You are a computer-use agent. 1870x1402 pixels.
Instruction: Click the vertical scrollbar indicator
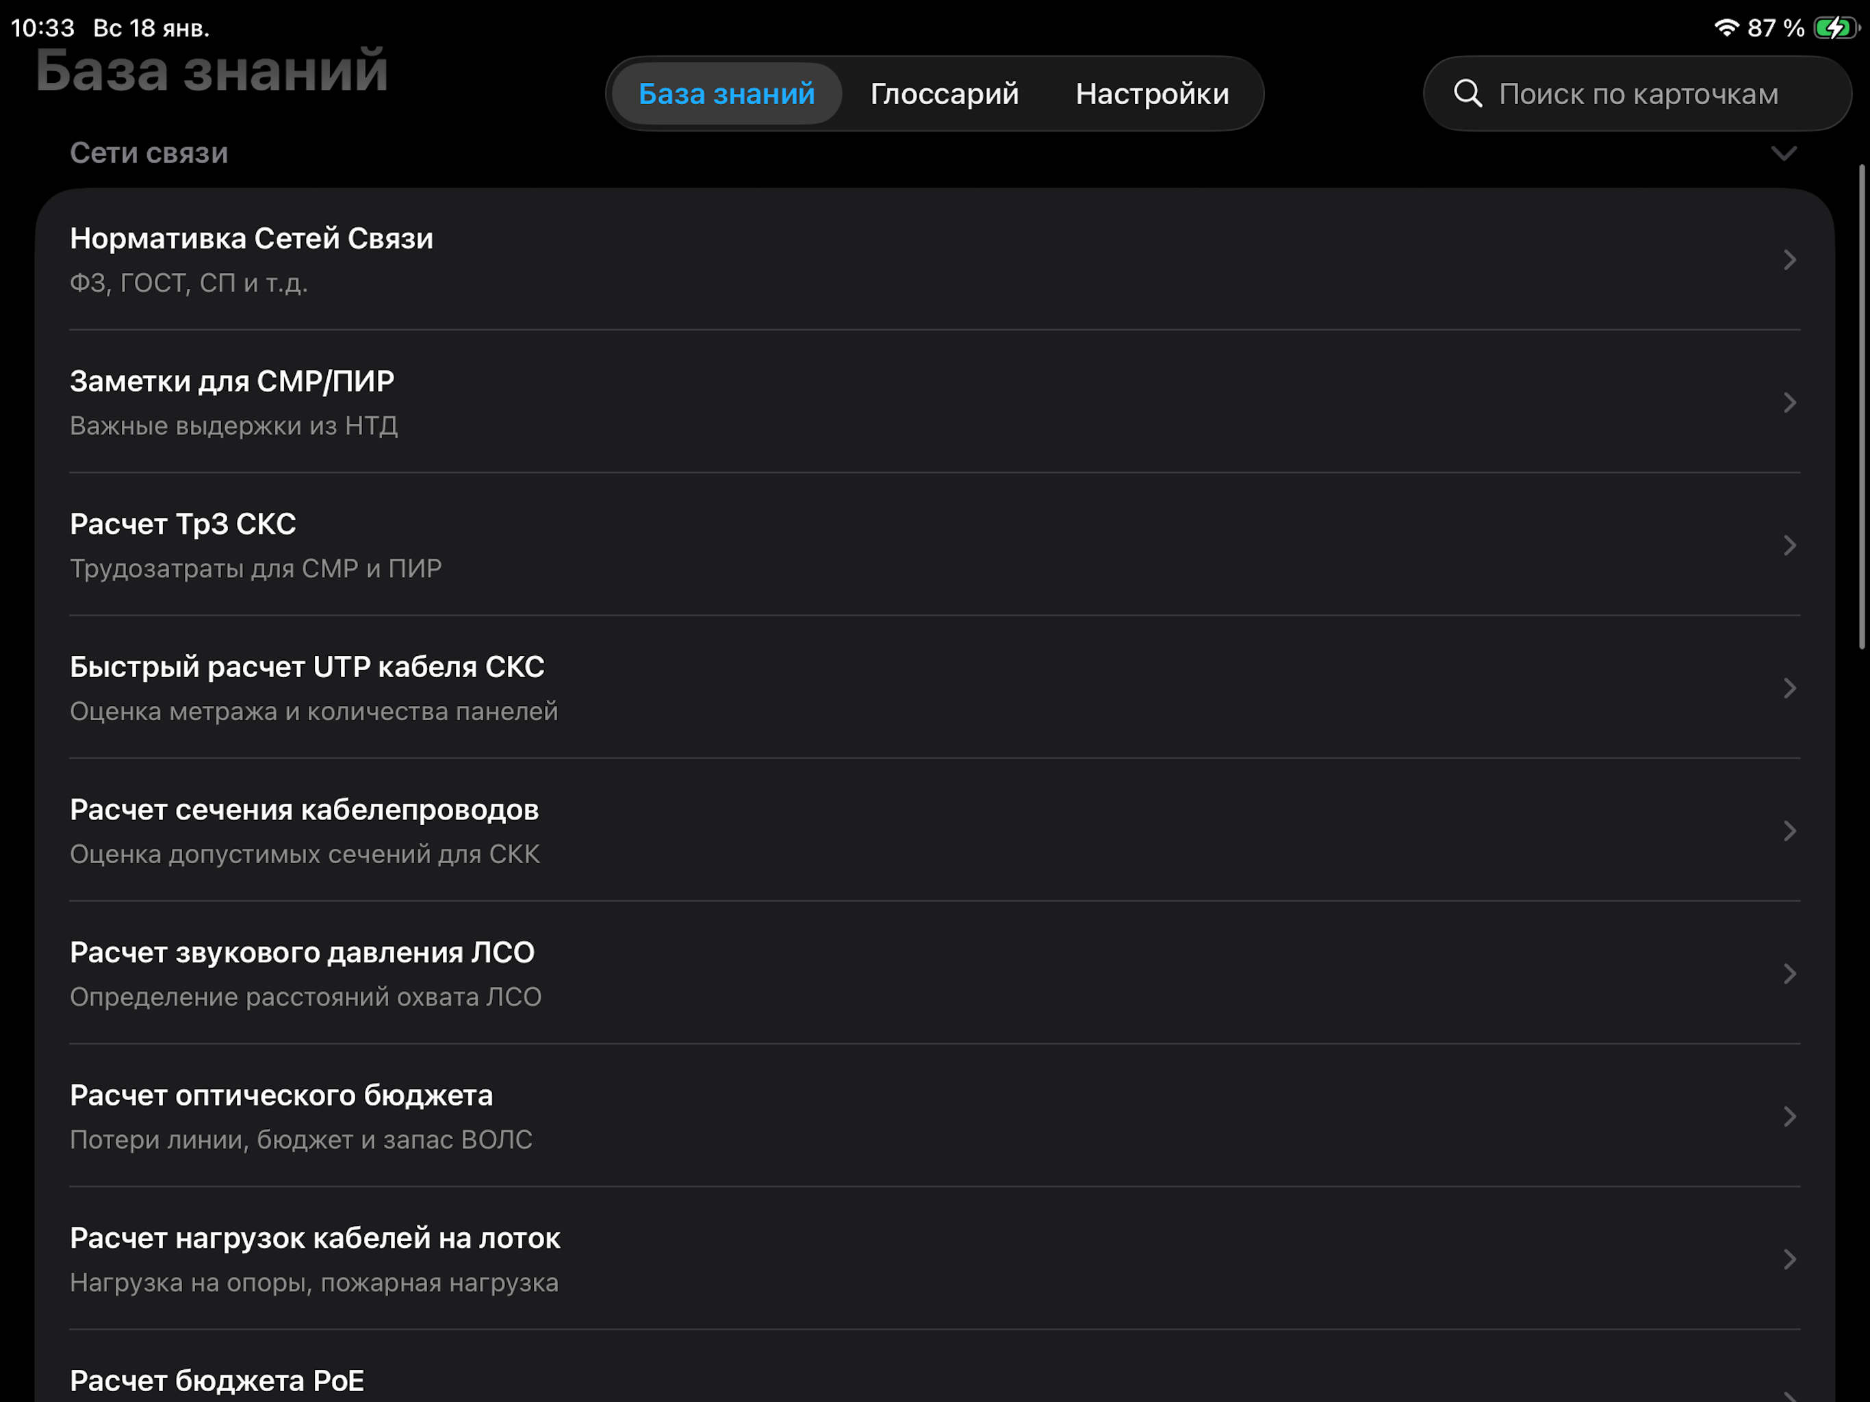(1862, 407)
